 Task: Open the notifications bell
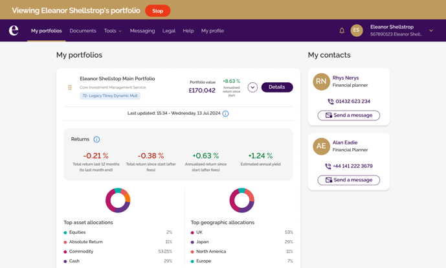click(342, 30)
